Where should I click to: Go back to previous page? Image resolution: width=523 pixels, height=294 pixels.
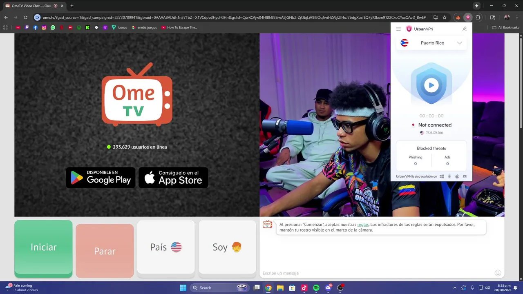(6, 18)
